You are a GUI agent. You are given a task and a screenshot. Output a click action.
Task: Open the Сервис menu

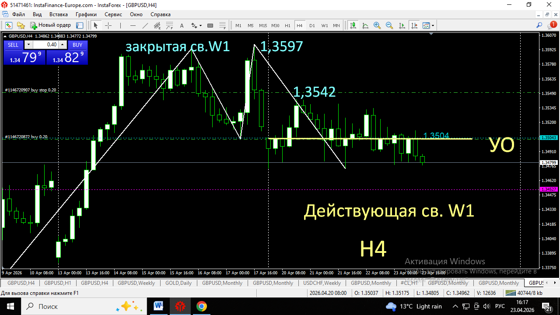click(113, 14)
